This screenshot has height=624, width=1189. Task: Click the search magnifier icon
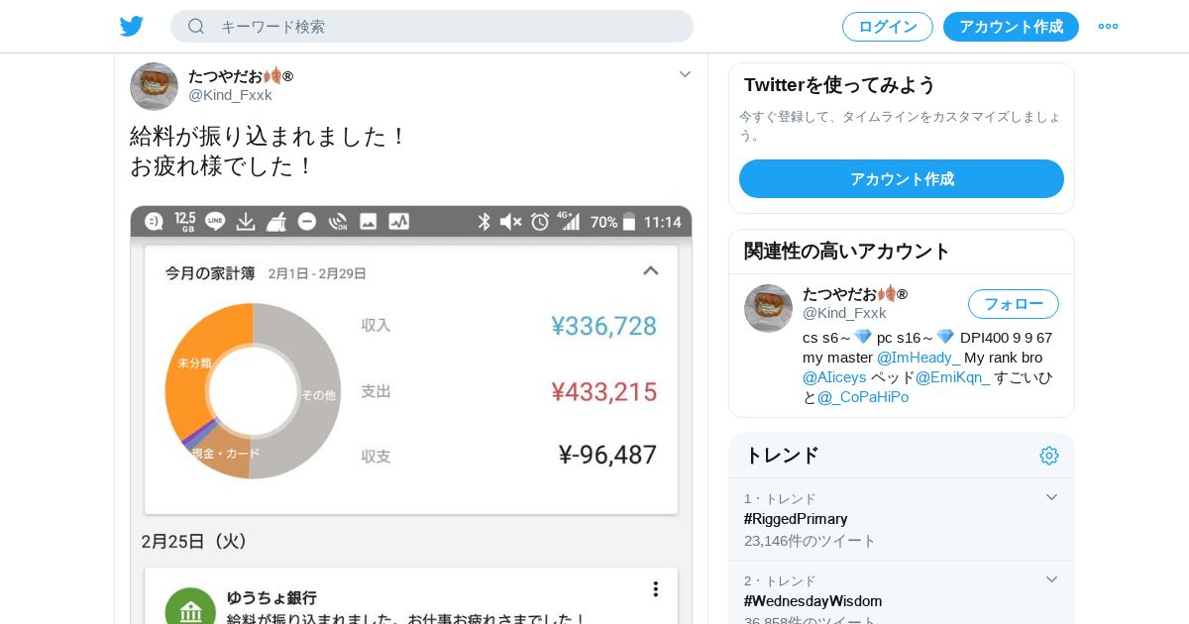(196, 27)
